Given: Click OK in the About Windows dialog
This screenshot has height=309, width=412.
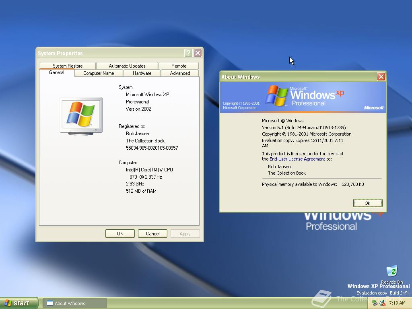Looking at the screenshot, I should [368, 203].
